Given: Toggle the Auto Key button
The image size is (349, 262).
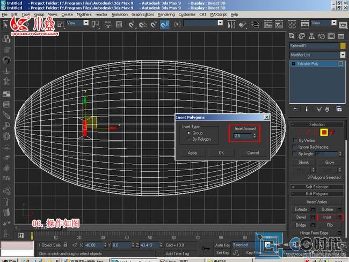Looking at the screenshot, I should 222,245.
